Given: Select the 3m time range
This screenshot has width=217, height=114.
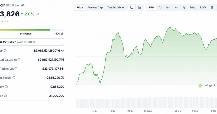Looking at the screenshot, I should [x=176, y=7].
